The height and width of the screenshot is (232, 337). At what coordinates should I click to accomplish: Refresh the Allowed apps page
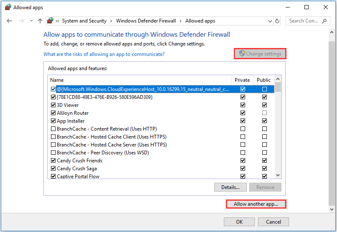pos(277,21)
